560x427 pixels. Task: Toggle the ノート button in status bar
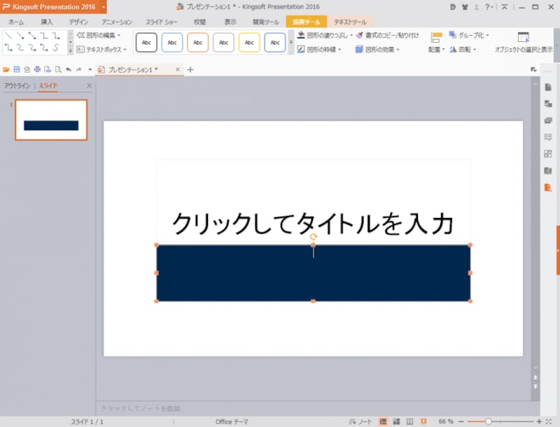(362, 421)
